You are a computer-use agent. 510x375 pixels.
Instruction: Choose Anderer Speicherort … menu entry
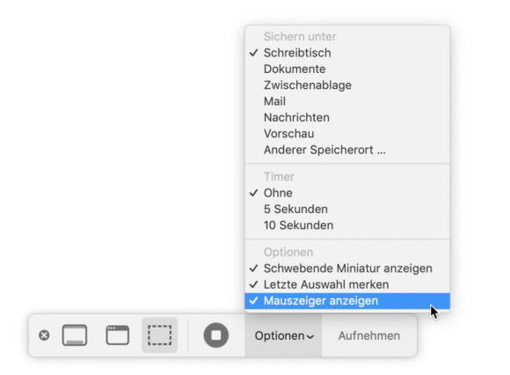[347, 150]
